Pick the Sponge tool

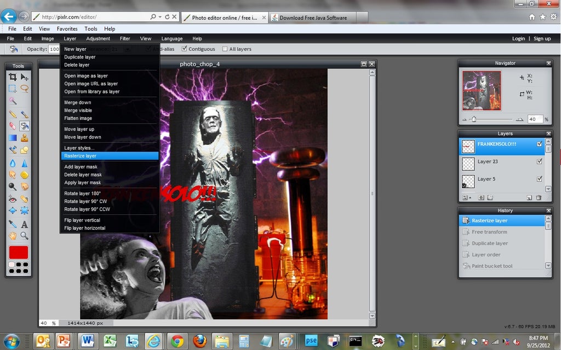(24, 174)
